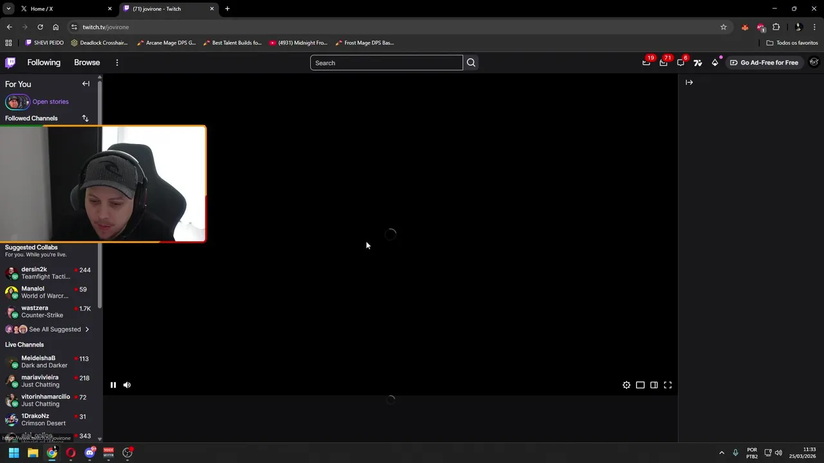824x463 pixels.
Task: Open the SHEVI PEIDO bookmark
Action: coord(44,43)
